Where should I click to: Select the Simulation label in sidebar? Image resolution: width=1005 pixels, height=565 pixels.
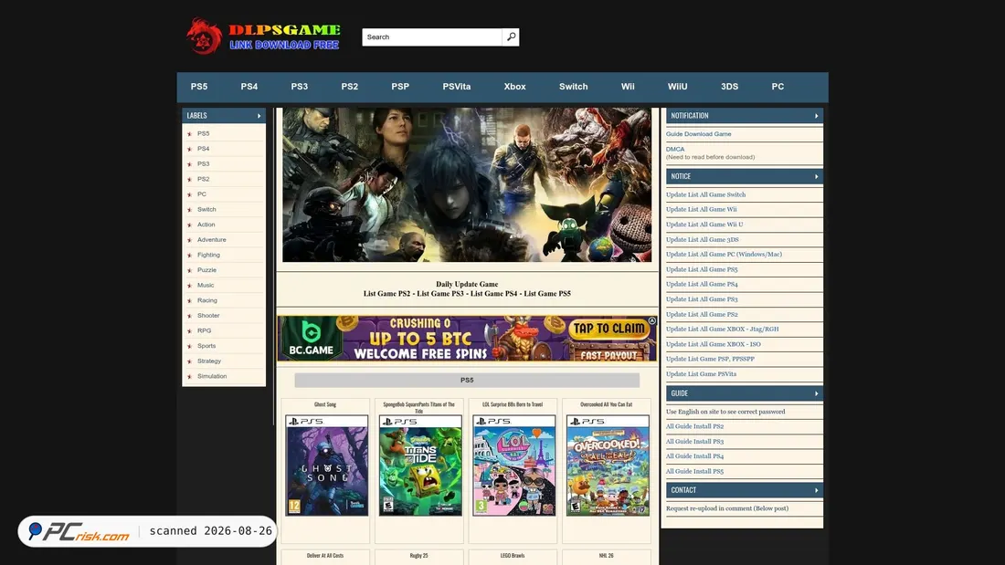[212, 376]
